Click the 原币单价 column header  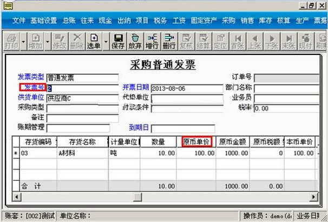coord(197,142)
